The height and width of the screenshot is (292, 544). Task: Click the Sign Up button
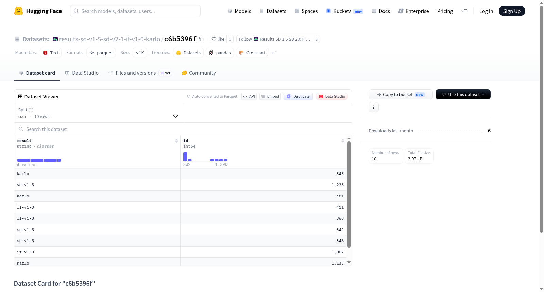pos(512,11)
